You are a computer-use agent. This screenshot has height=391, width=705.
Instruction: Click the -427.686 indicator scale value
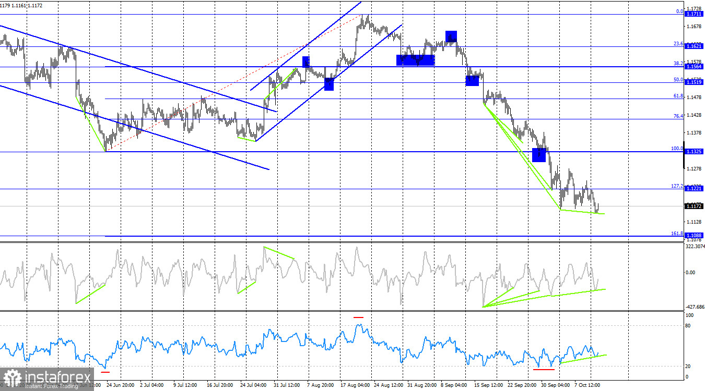pos(695,307)
